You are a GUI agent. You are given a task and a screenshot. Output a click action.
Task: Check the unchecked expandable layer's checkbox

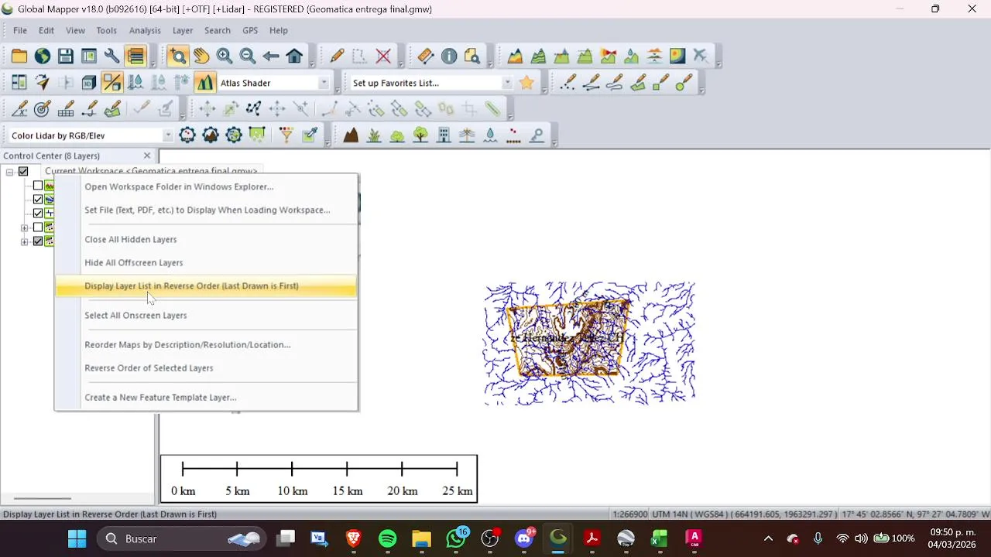pyautogui.click(x=37, y=227)
